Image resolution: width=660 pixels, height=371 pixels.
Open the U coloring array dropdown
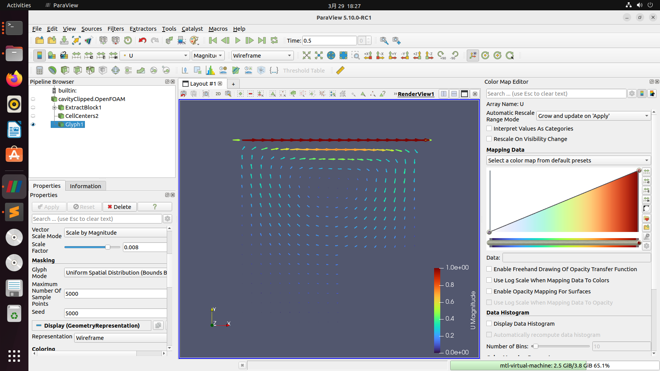tap(155, 55)
